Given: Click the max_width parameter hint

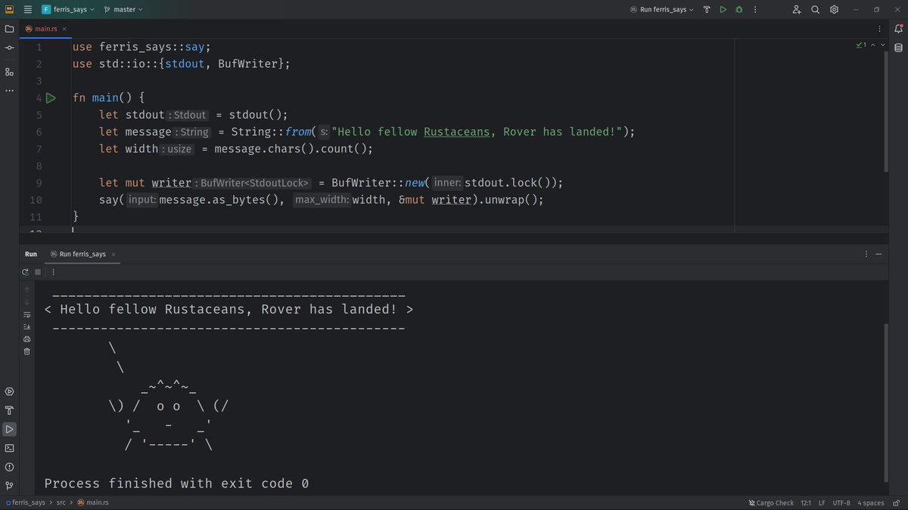Looking at the screenshot, I should pos(322,200).
